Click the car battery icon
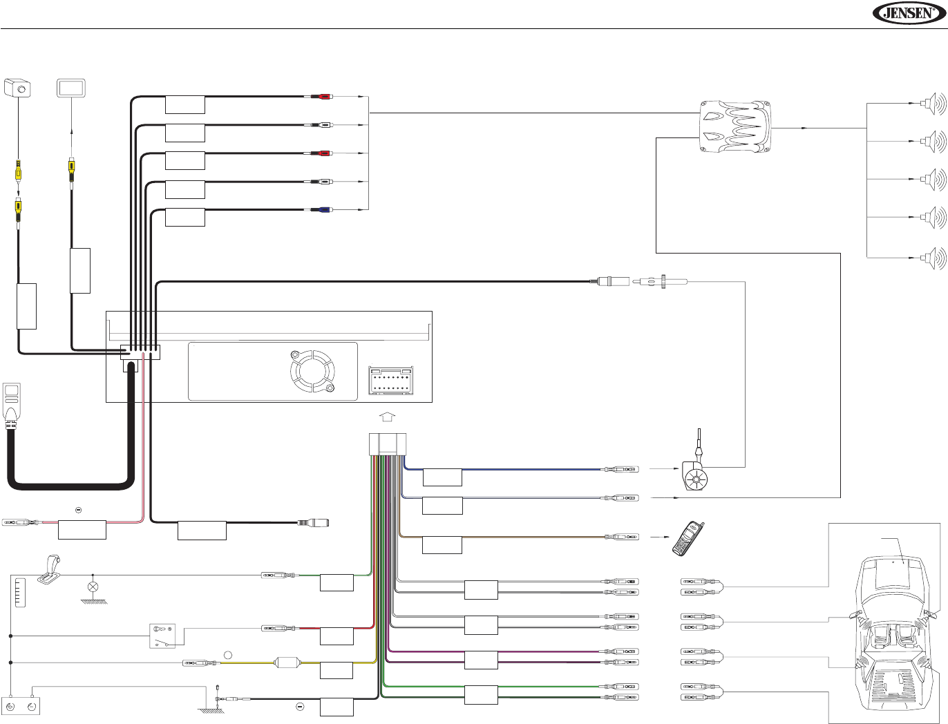948x724 pixels. (x=21, y=704)
